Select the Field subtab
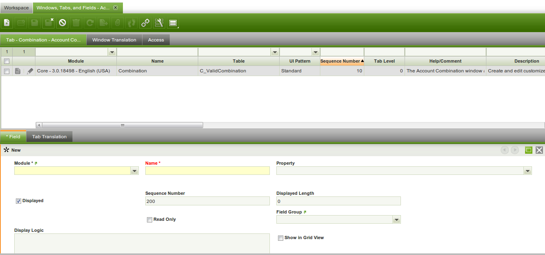Image resolution: width=545 pixels, height=255 pixels. tap(13, 137)
